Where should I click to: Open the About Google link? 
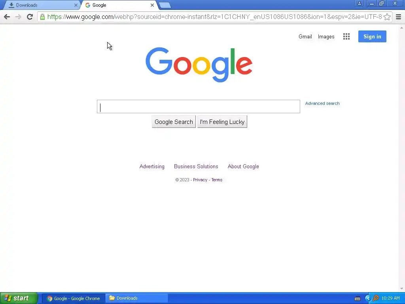click(243, 167)
